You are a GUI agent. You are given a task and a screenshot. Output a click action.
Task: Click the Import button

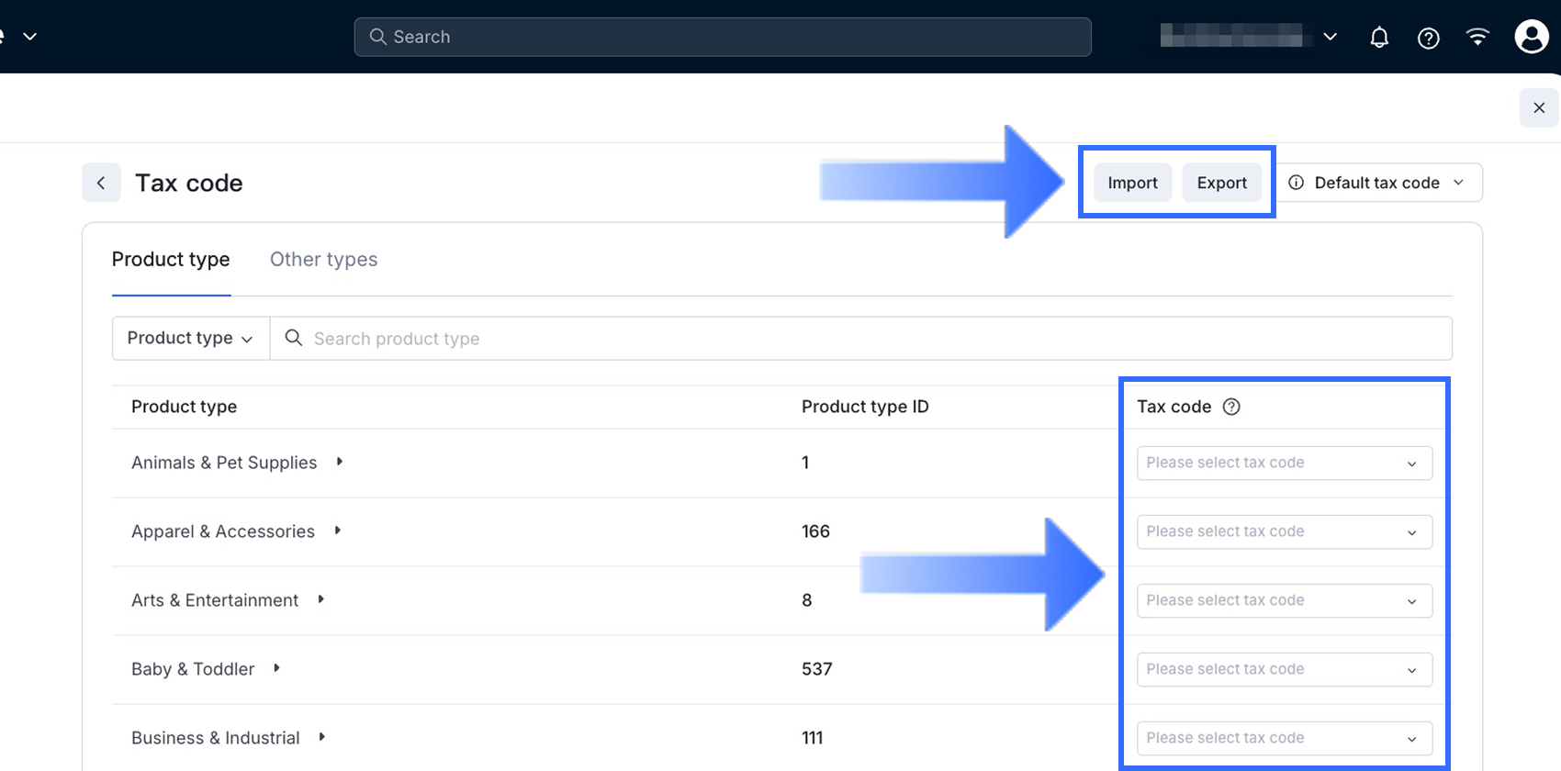pyautogui.click(x=1132, y=183)
